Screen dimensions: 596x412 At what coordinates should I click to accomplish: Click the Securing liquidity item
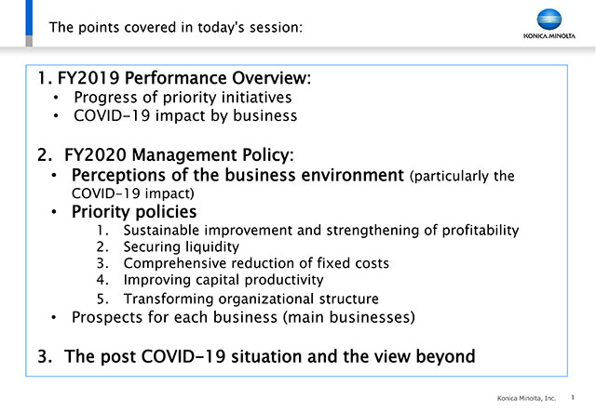click(182, 246)
